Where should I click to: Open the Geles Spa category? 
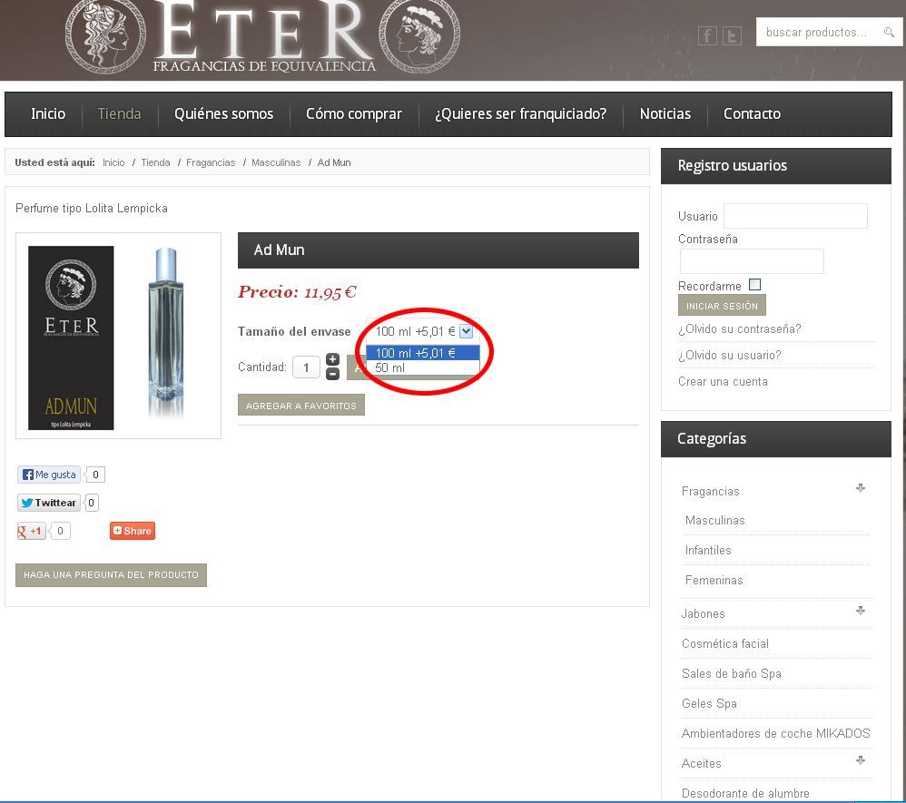[x=709, y=704]
